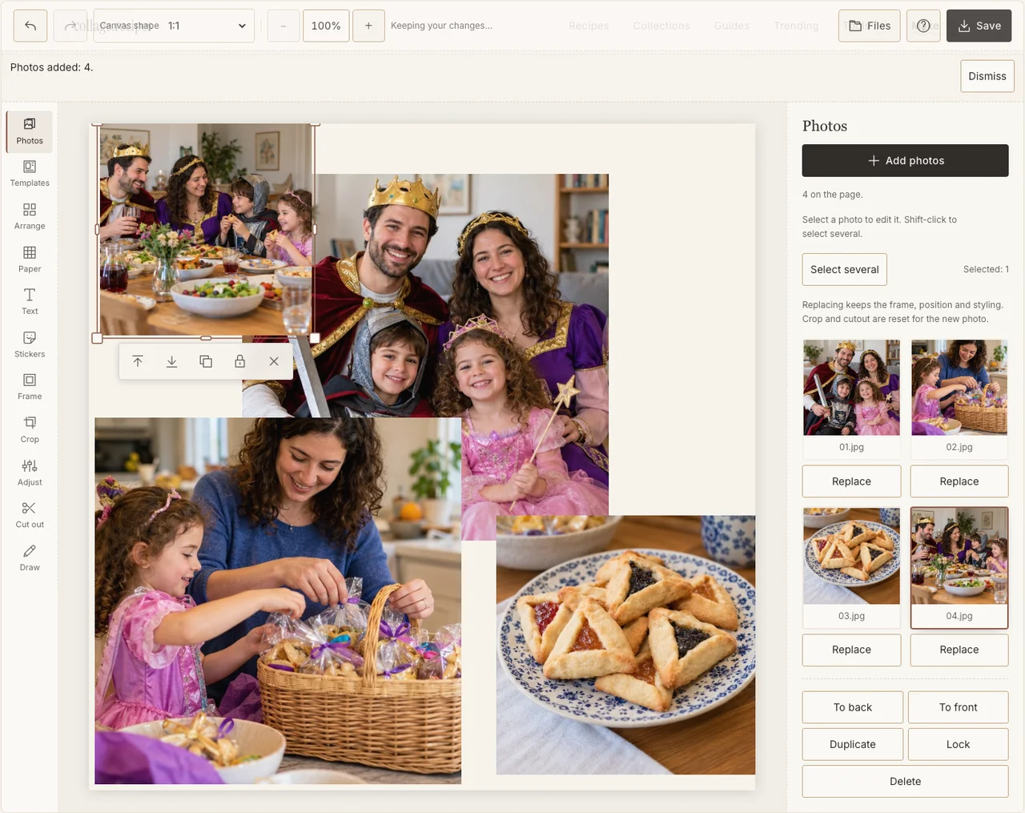Click the To back button
Screen dimensions: 1025x813
coord(853,707)
